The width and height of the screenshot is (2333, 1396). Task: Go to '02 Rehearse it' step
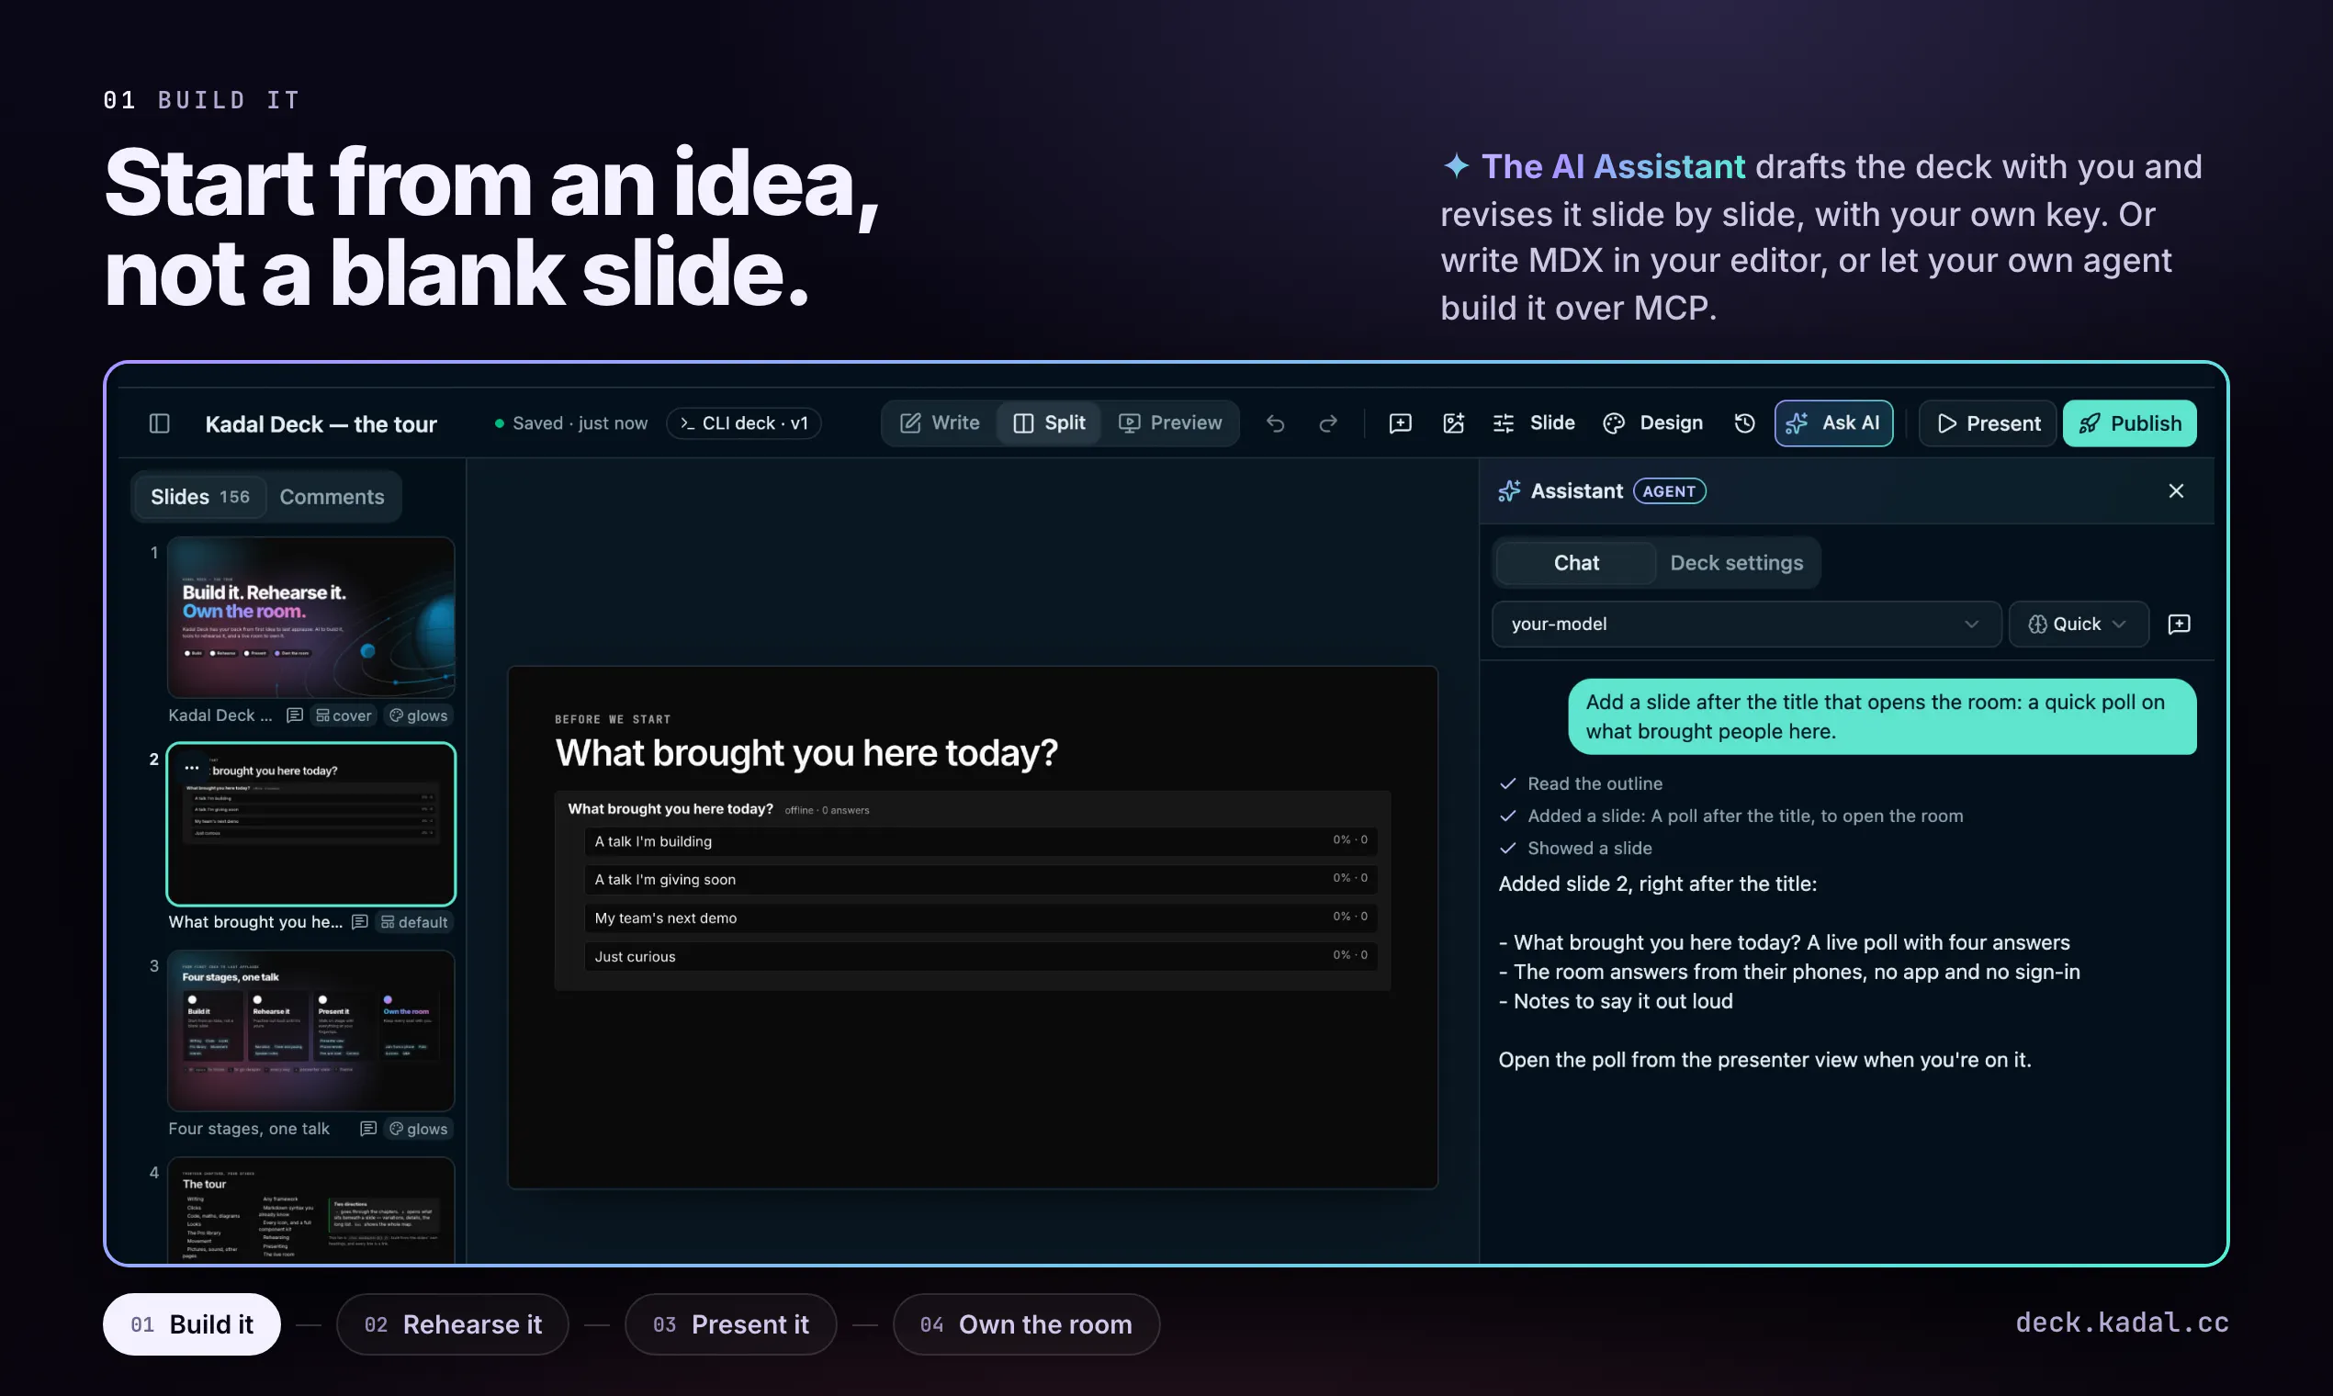(x=453, y=1324)
